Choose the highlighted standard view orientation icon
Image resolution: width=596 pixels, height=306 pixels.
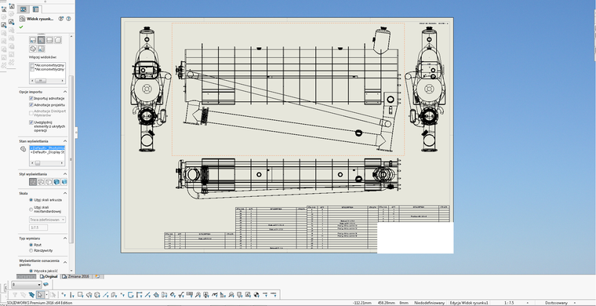pos(41,40)
